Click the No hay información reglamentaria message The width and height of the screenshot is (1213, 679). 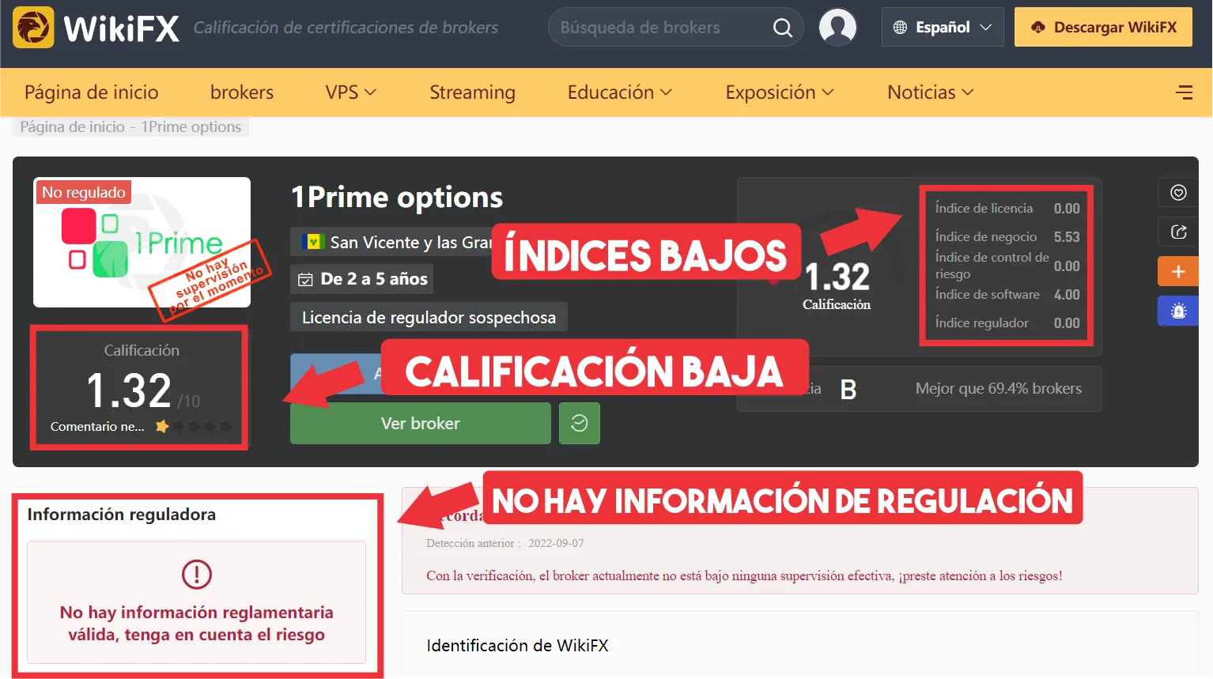click(197, 624)
